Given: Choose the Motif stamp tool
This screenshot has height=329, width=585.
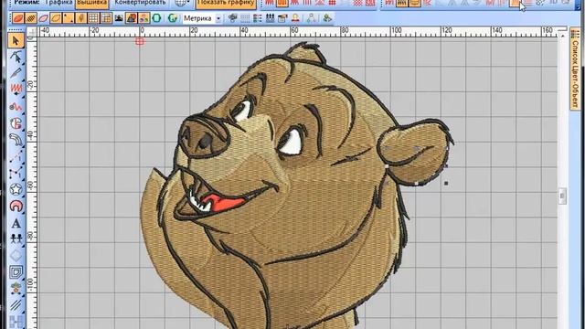Looking at the screenshot, I should [x=16, y=289].
